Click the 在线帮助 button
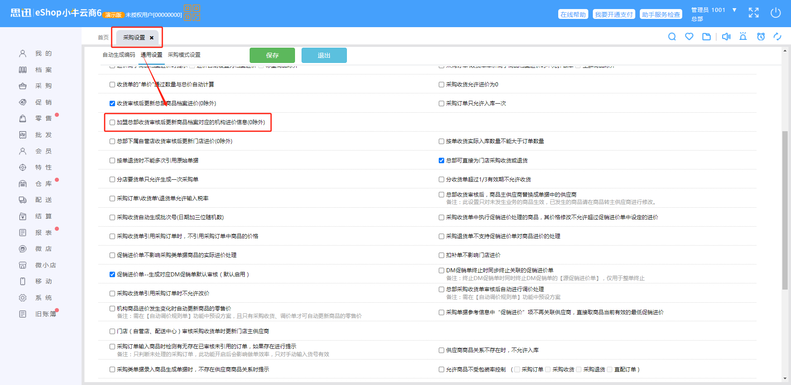Viewport: 791px width, 385px height. pyautogui.click(x=573, y=14)
